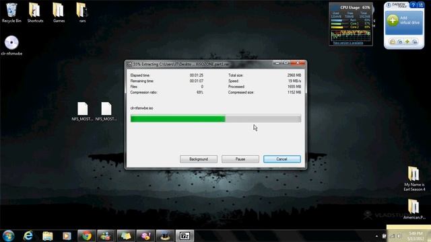Click the Speed value 19 MB/s
The image size is (431, 242).
(x=294, y=81)
